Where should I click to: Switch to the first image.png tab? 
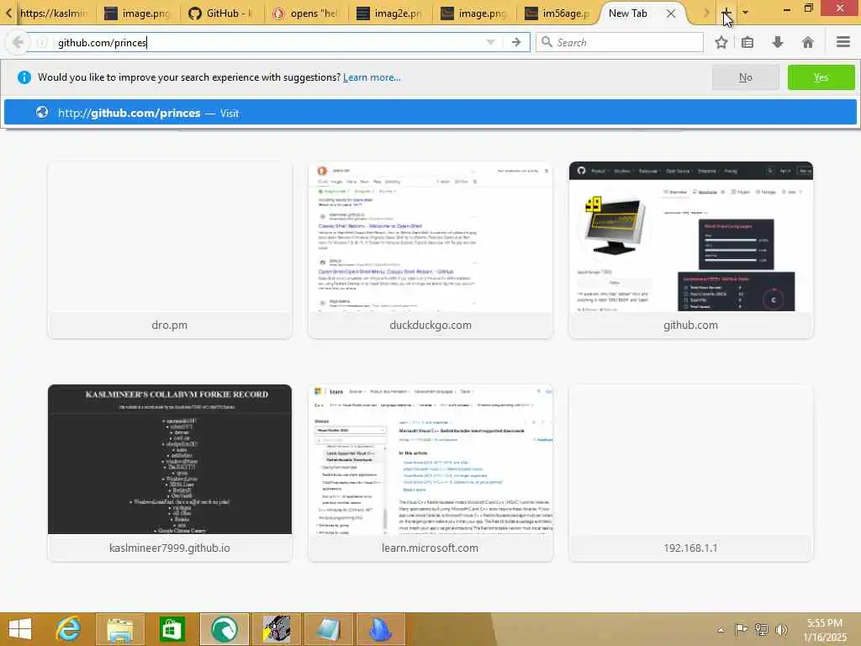click(x=138, y=13)
